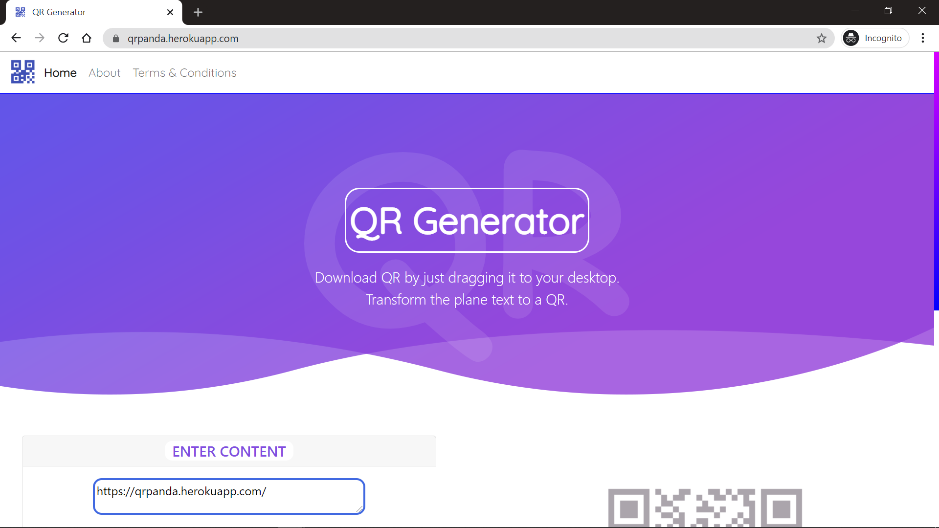Close the QR Generator tab
939x528 pixels.
click(170, 12)
